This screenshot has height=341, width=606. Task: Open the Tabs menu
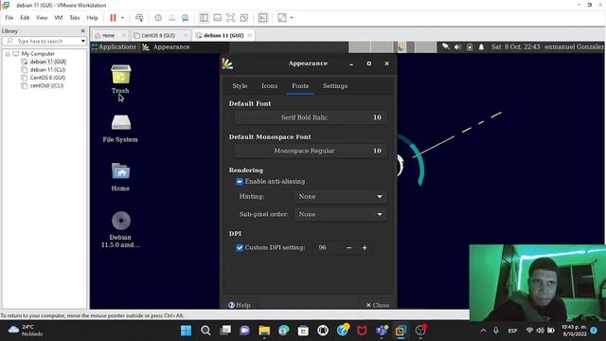75,18
